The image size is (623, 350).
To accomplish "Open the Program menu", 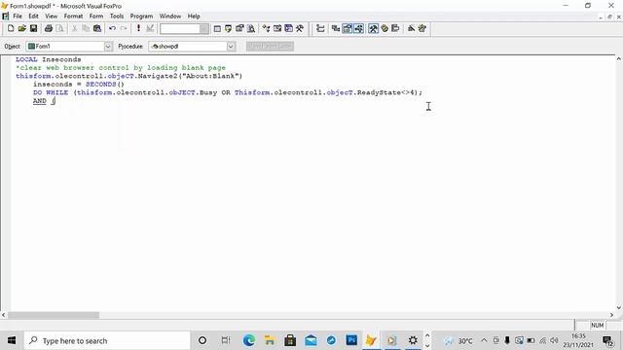I will coord(141,17).
